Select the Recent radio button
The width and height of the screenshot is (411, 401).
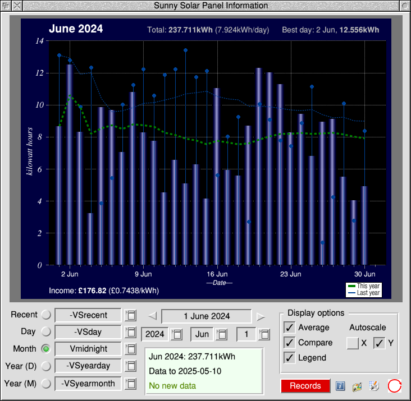pos(46,315)
